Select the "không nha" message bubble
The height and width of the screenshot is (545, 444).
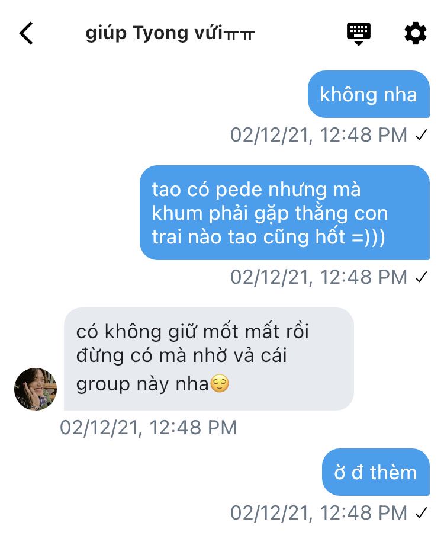point(369,94)
